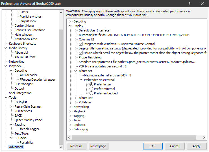This screenshot has width=209, height=152.
Task: Click the Cancel button
Action: (175, 146)
